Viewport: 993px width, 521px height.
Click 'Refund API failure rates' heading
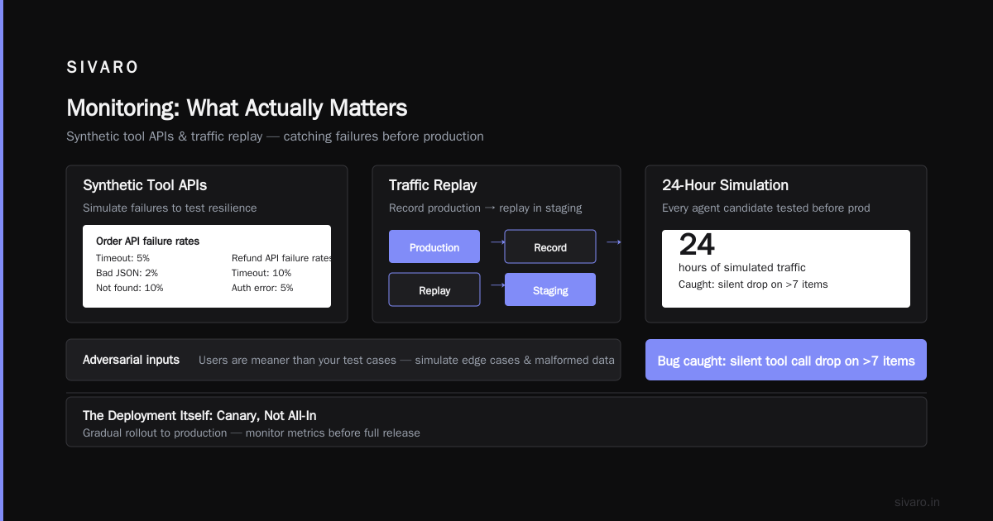click(281, 258)
